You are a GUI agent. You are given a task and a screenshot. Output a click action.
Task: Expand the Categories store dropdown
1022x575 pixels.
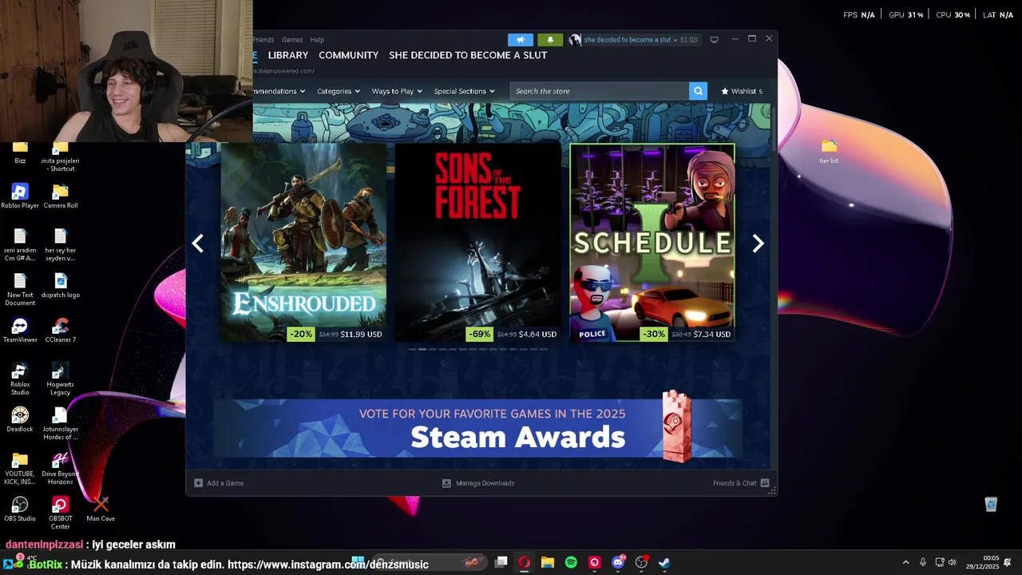[339, 91]
